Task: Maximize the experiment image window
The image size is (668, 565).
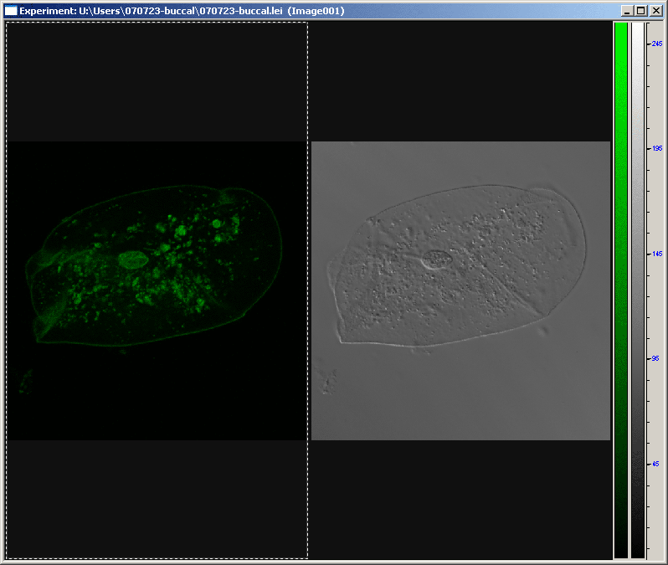Action: coord(640,11)
